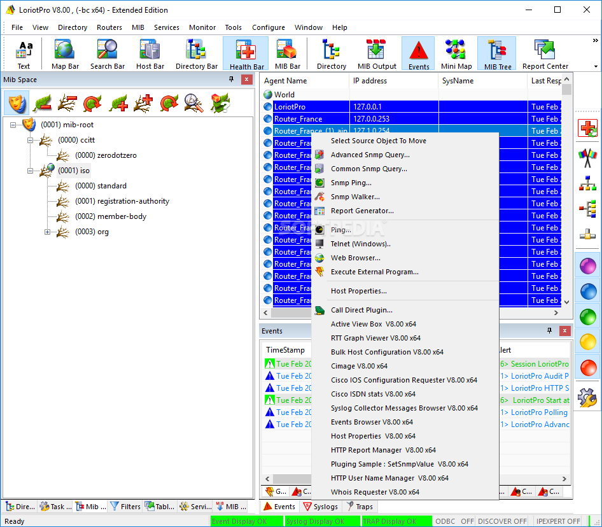Click the TimeStamp column header
The width and height of the screenshot is (602, 527).
click(285, 350)
